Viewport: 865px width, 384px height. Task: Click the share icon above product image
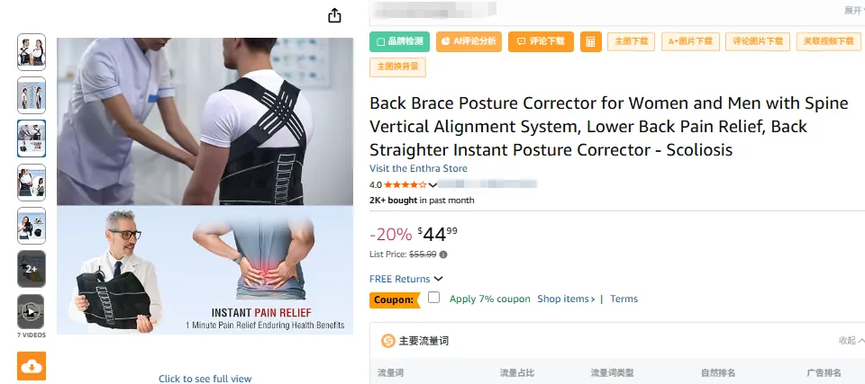pos(334,15)
